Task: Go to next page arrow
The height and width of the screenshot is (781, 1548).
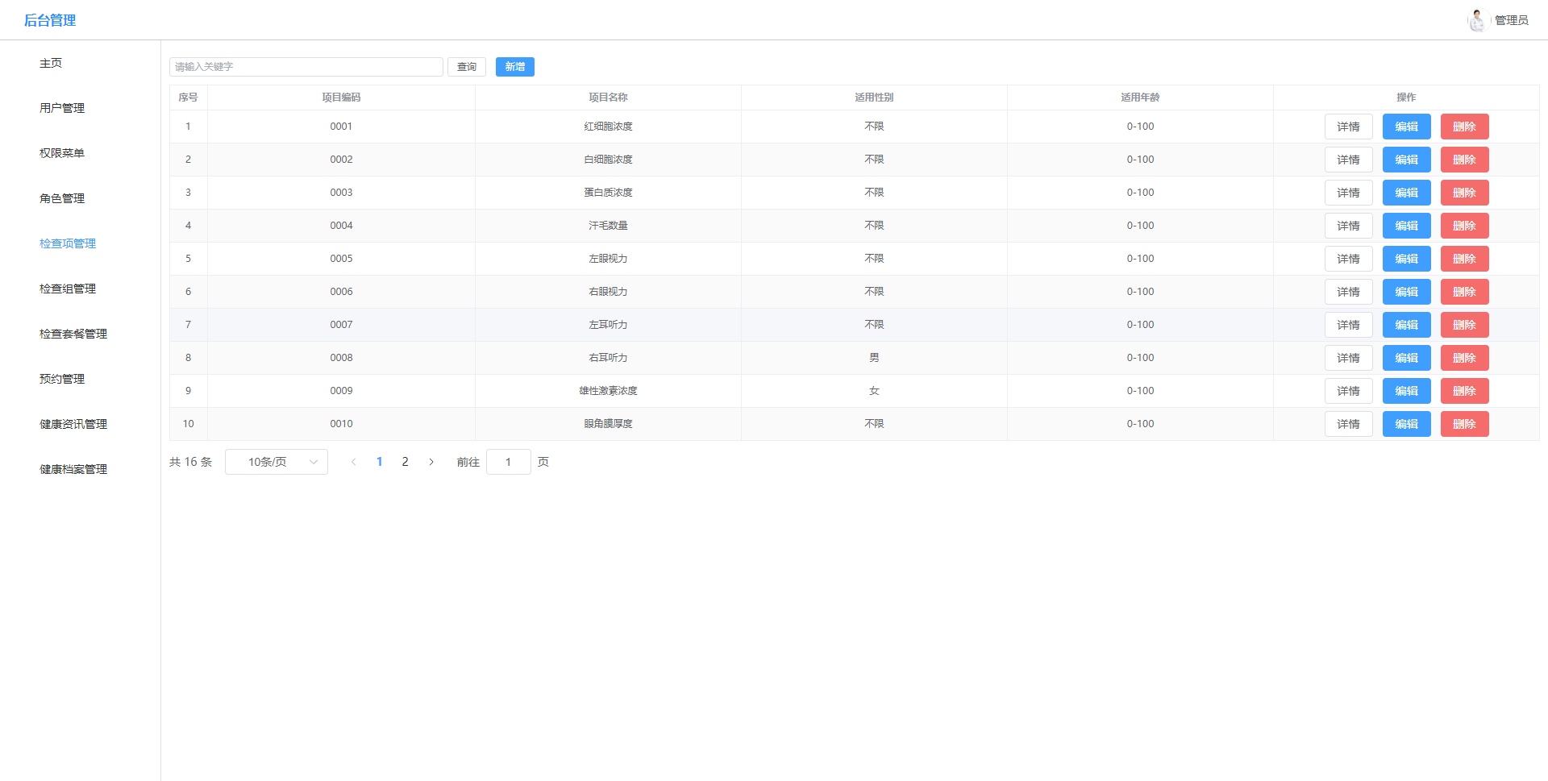Action: click(431, 462)
